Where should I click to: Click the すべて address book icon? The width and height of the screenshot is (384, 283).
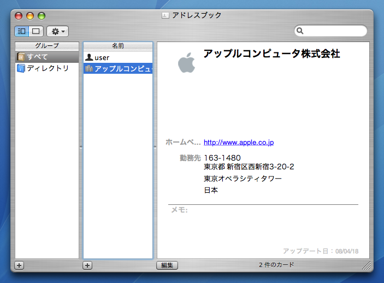coord(21,57)
